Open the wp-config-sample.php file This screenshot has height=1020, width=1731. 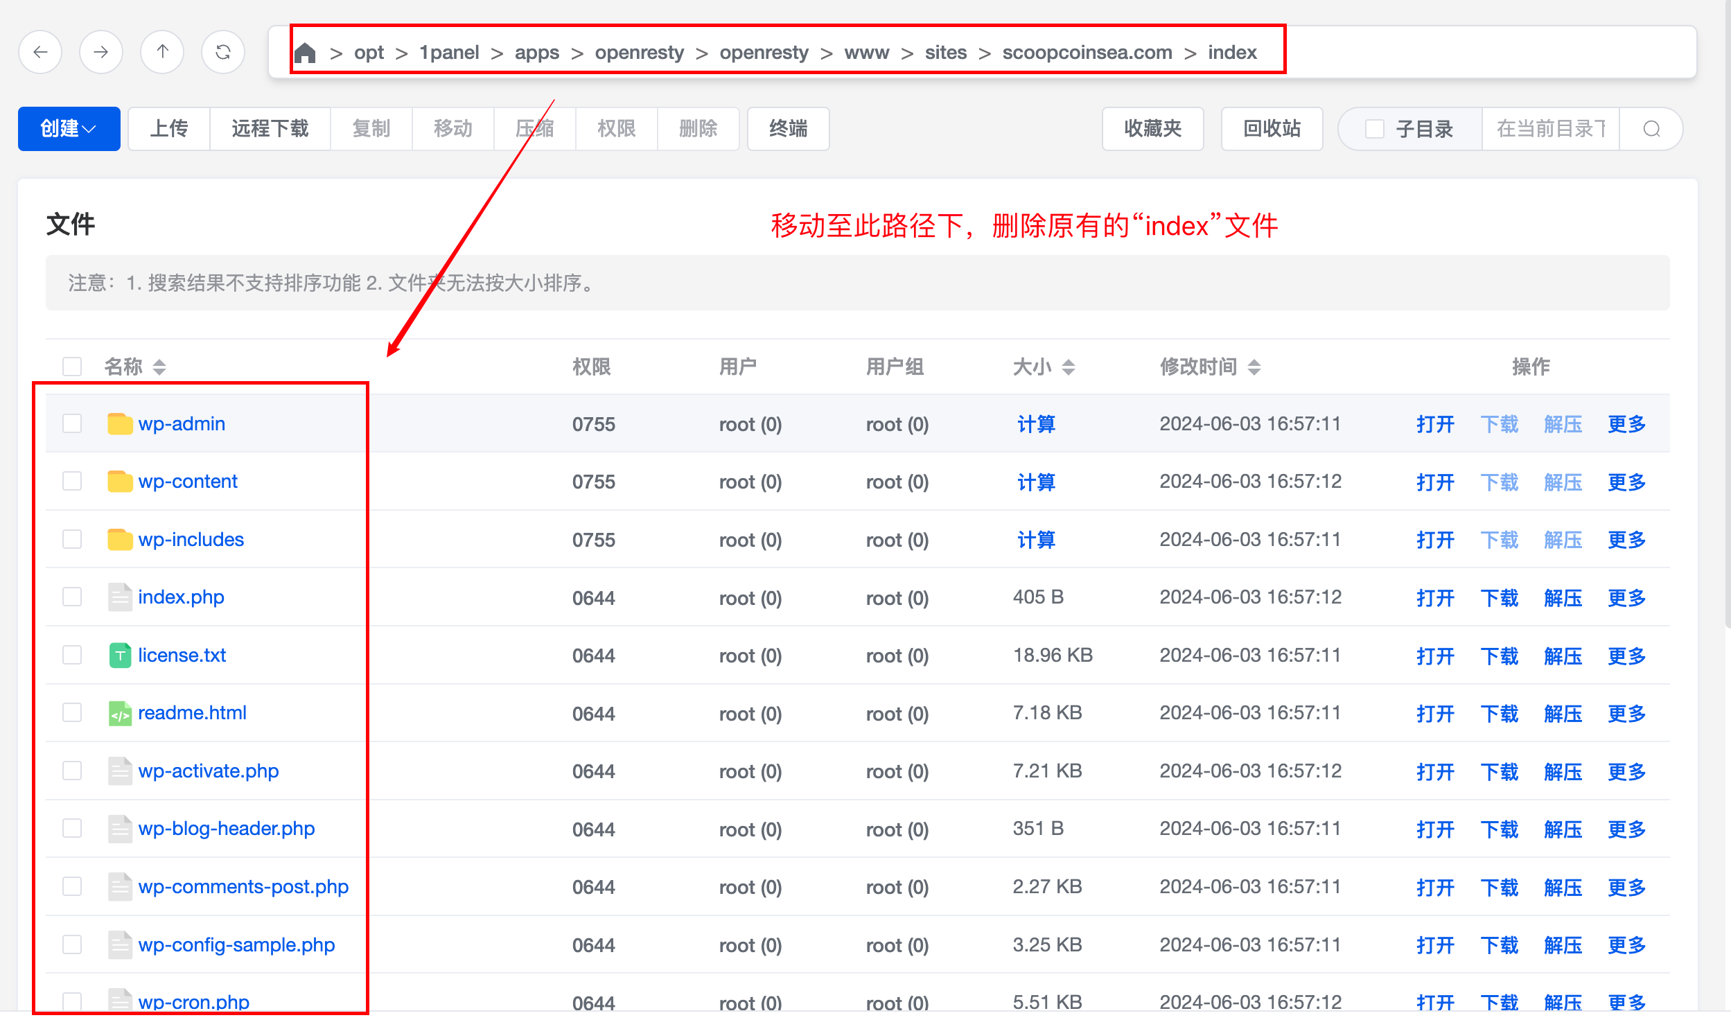pyautogui.click(x=236, y=945)
